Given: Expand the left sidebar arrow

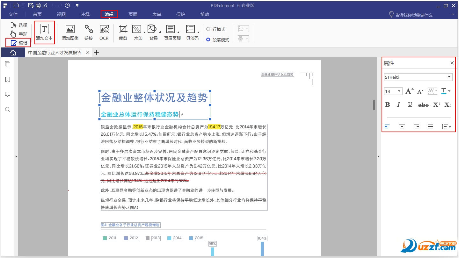Looking at the screenshot, I should (x=16, y=156).
